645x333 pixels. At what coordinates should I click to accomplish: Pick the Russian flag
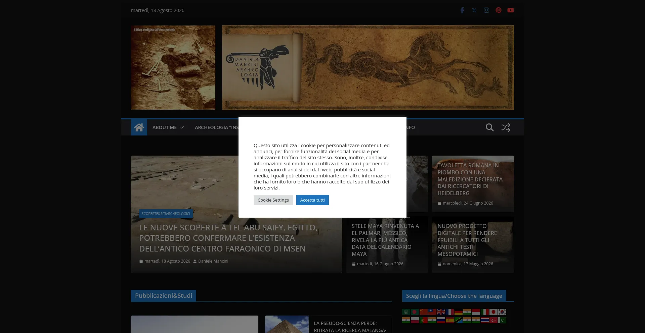pyautogui.click(x=441, y=320)
